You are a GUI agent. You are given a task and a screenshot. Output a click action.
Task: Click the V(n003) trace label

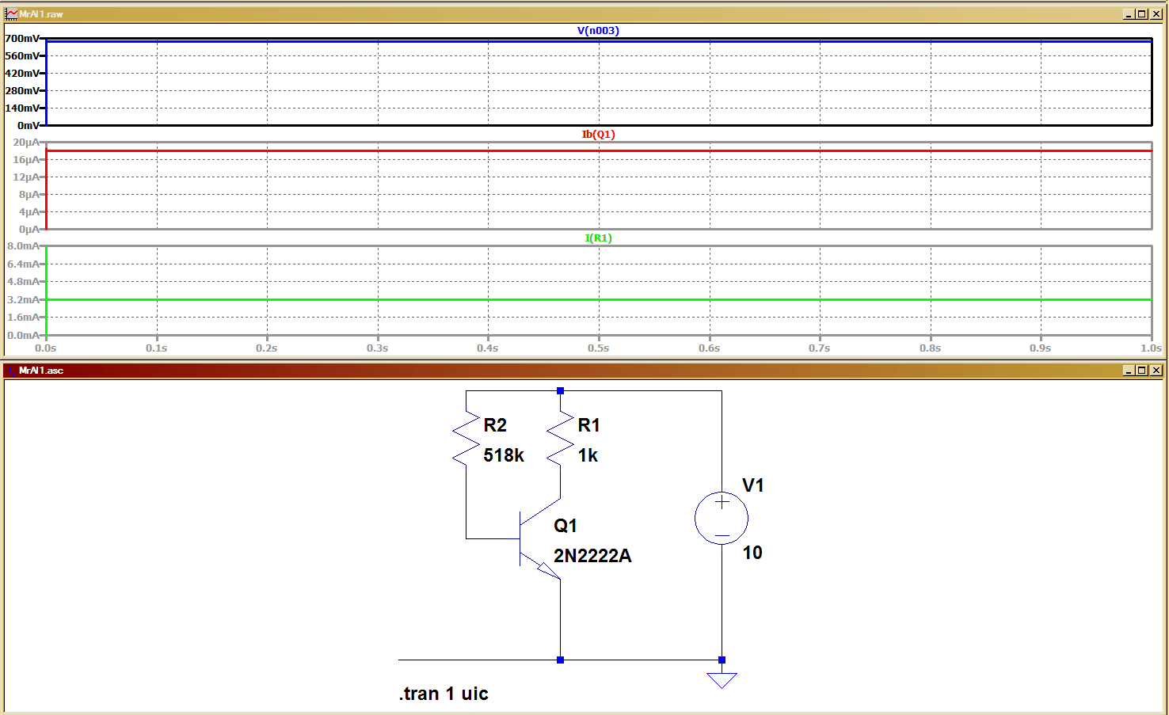[x=598, y=30]
